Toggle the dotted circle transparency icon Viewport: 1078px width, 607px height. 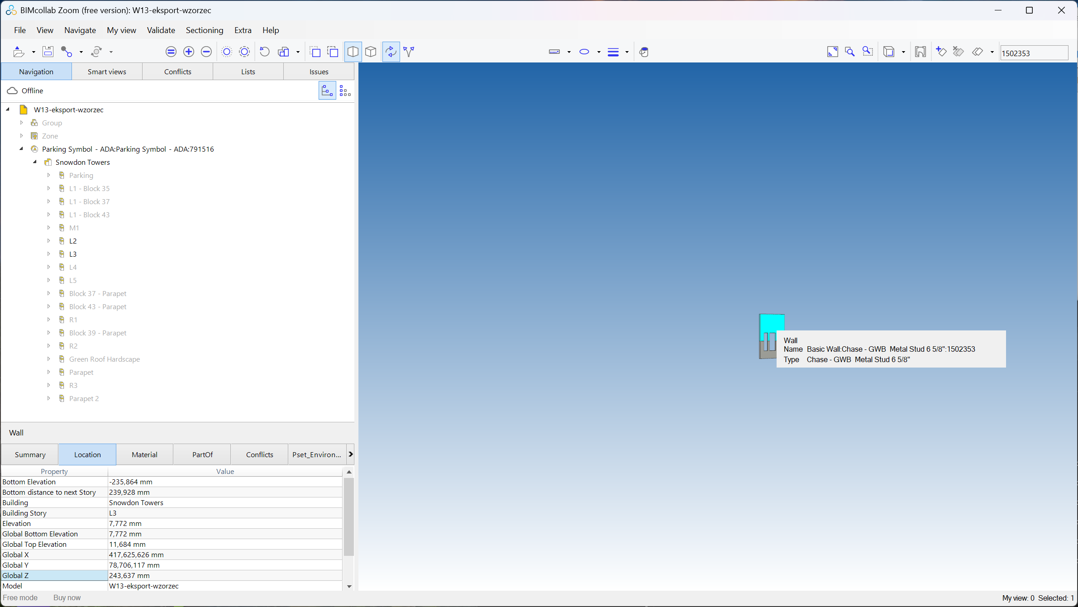pyautogui.click(x=227, y=52)
